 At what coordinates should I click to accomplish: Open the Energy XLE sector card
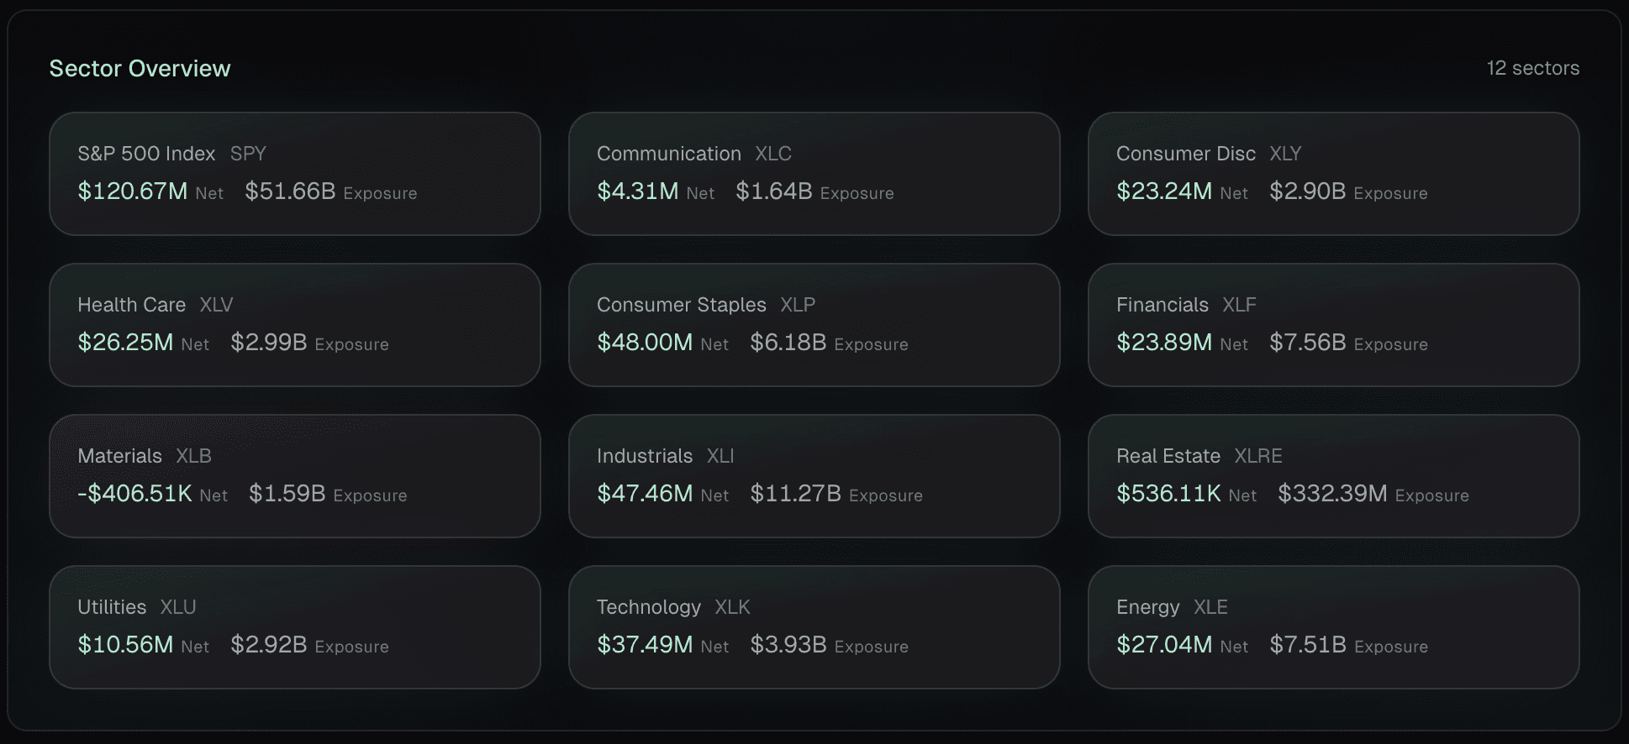click(x=1333, y=627)
